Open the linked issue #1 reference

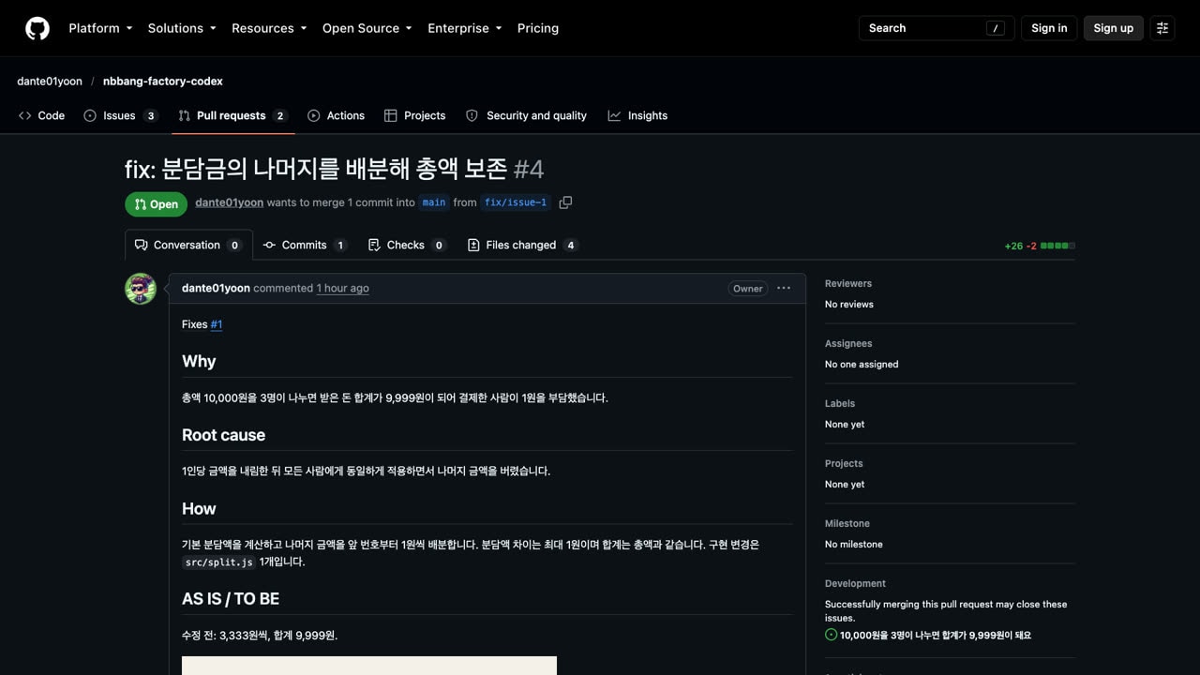click(x=217, y=324)
